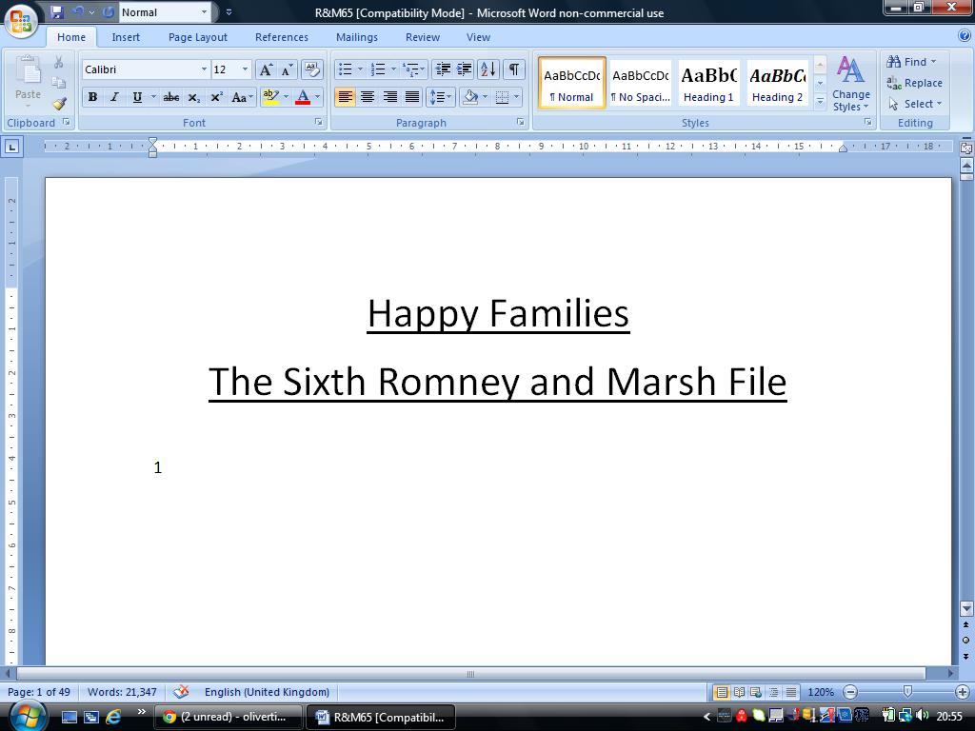Open the Calibri font name dropdown
Viewport: 975px width, 731px height.
coord(204,69)
